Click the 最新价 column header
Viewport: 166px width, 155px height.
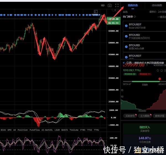pos(153,12)
